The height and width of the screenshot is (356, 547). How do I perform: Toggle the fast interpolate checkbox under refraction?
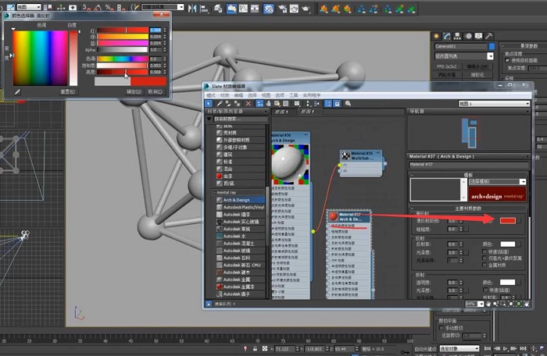pos(485,290)
